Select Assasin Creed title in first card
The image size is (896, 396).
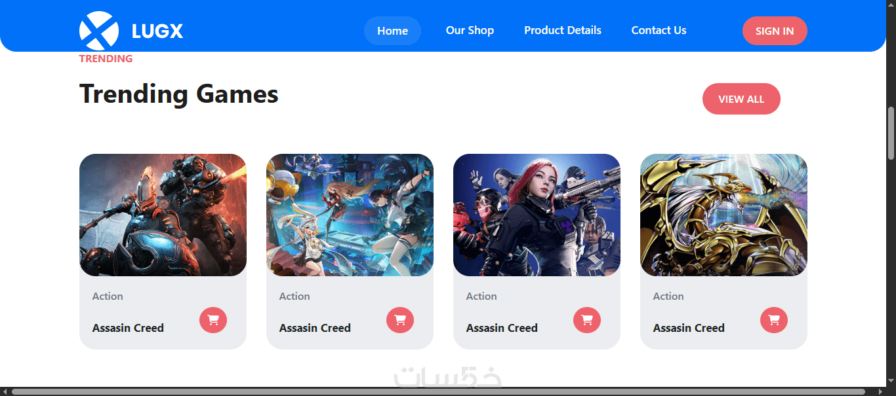[x=128, y=328]
